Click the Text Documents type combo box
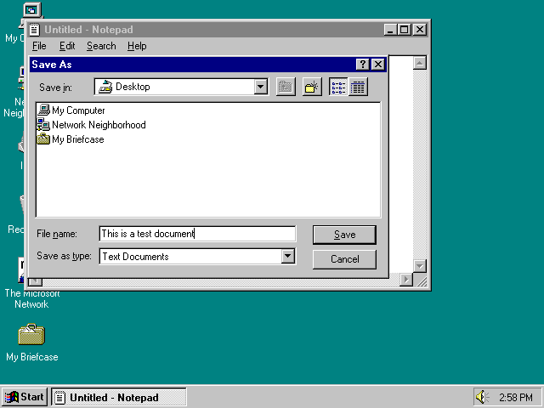Screen dimensions: 544x408 197,257
